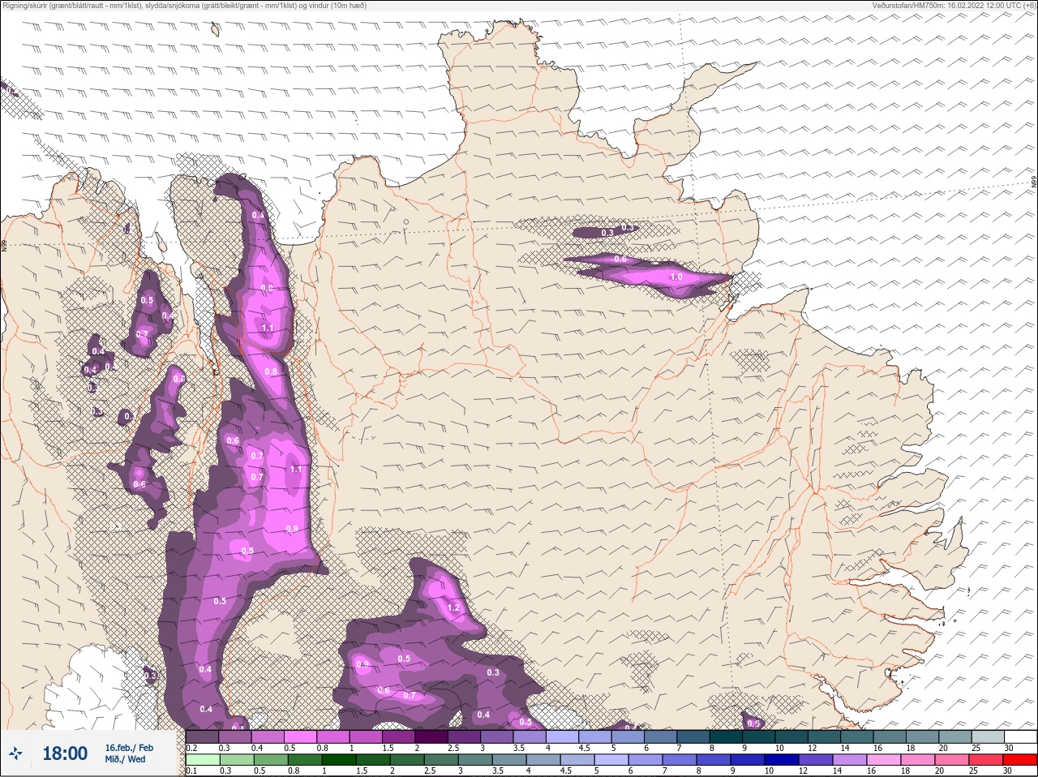Pick snow legend swatch starting at 8
This screenshot has width=1038, height=777.
click(727, 736)
